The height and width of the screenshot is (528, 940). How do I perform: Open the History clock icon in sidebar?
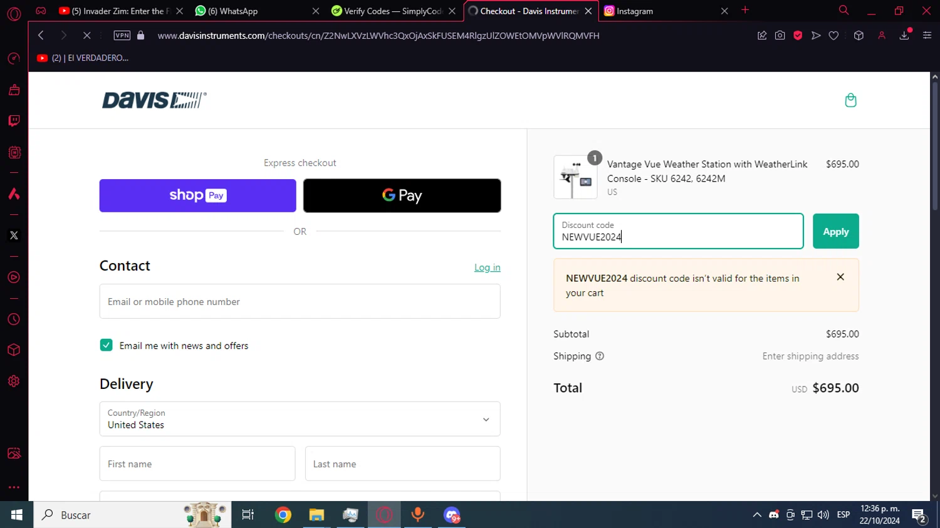coord(14,319)
